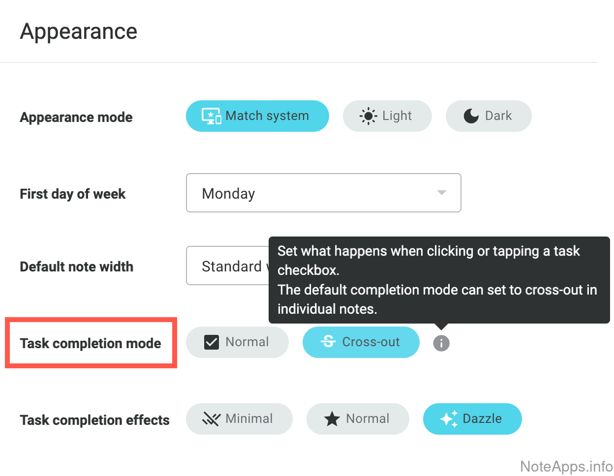Click the monitor icon in Match system
This screenshot has height=476, width=614.
click(212, 116)
